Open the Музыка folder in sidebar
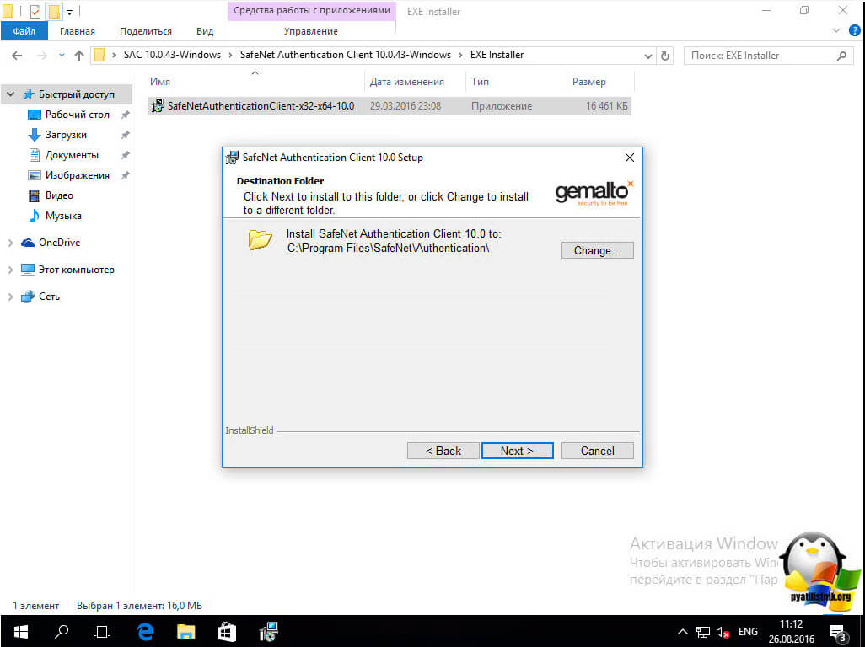 (x=63, y=216)
